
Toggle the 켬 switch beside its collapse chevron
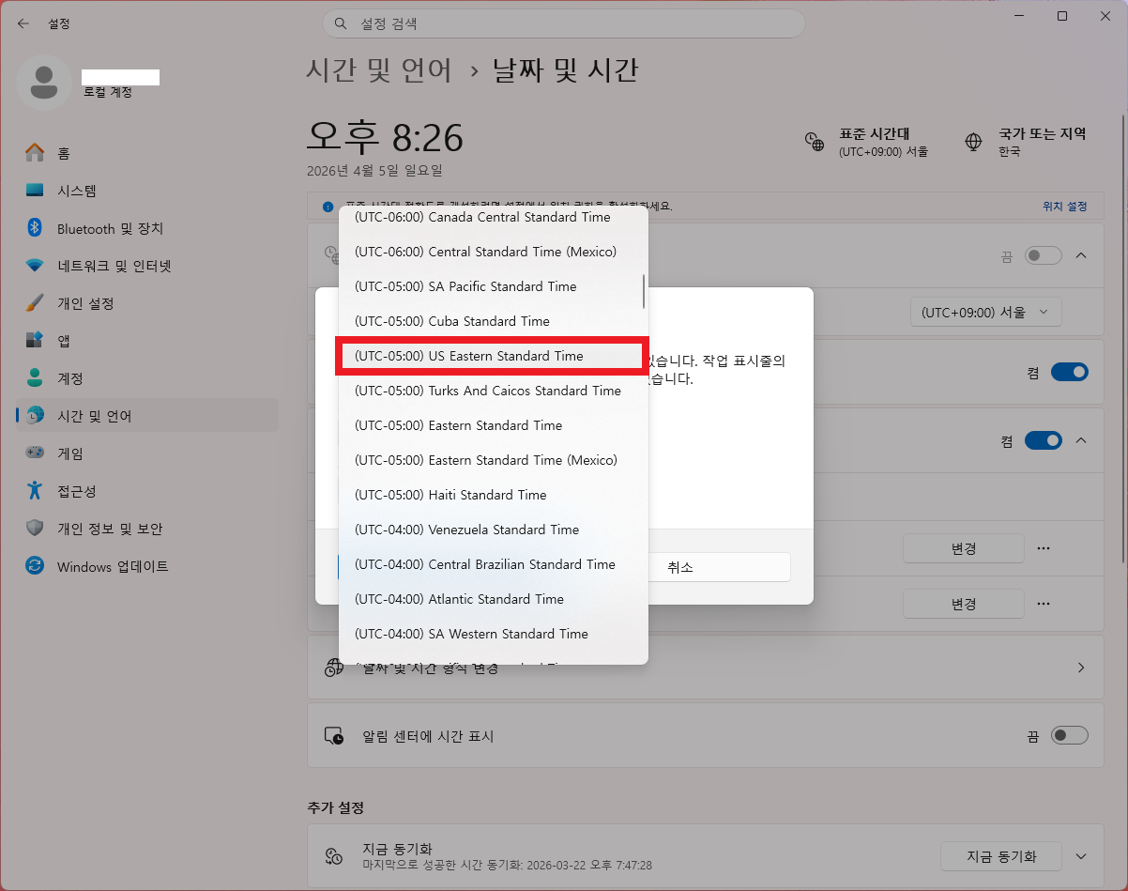pyautogui.click(x=1044, y=440)
